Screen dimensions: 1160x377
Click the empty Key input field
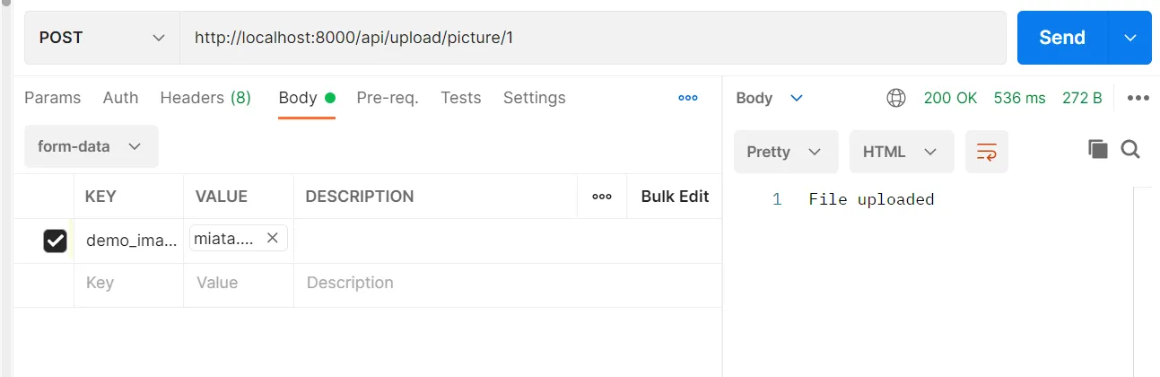pyautogui.click(x=127, y=283)
